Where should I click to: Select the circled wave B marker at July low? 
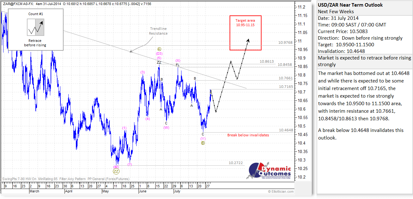(x=204, y=142)
